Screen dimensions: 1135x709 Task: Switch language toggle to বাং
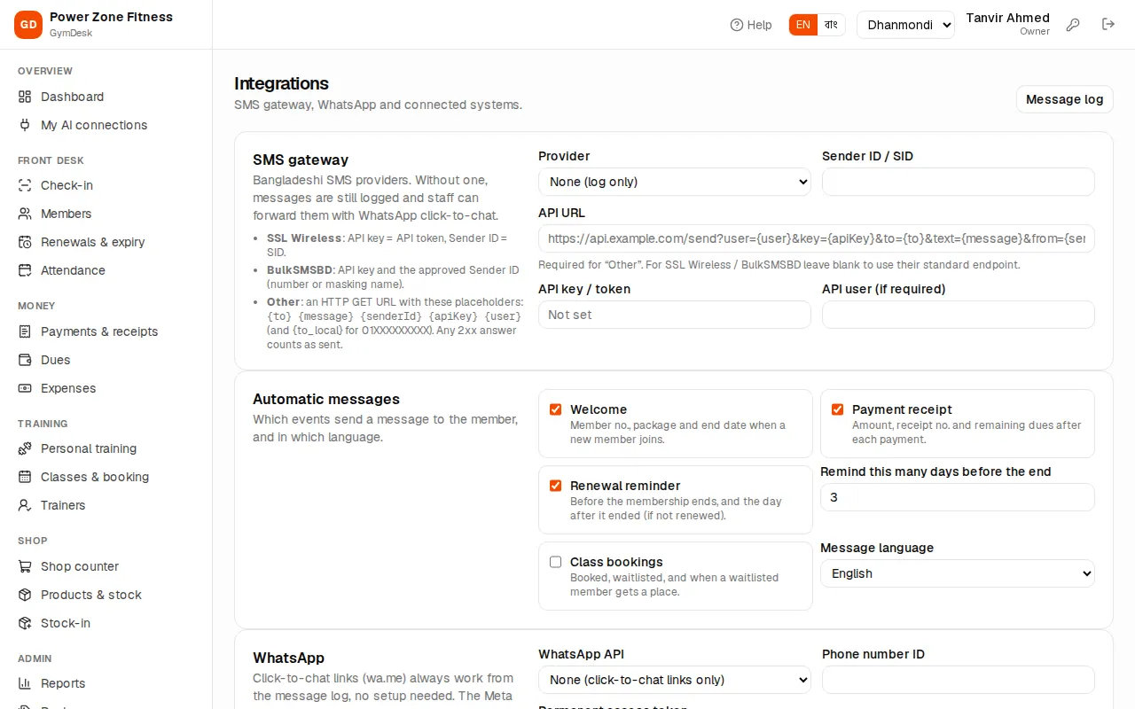click(831, 25)
